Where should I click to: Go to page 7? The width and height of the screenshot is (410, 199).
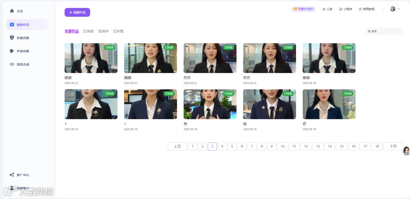pos(252,147)
